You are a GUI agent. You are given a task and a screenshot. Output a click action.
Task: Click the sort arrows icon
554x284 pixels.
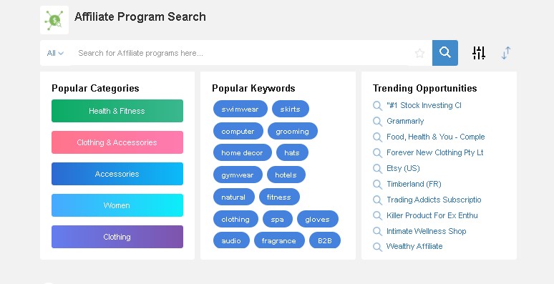(506, 53)
